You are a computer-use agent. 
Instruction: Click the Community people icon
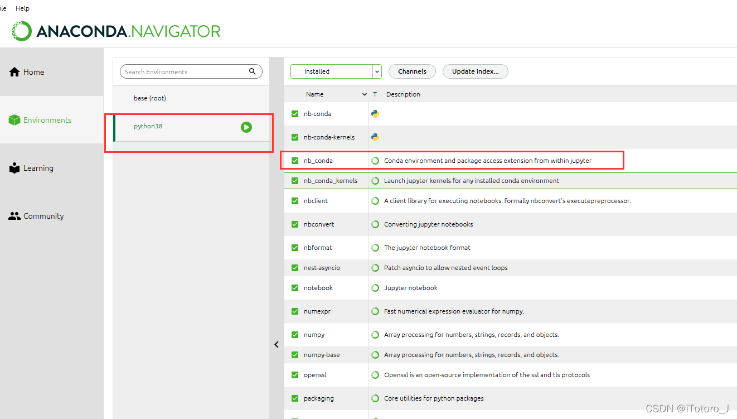(x=14, y=216)
